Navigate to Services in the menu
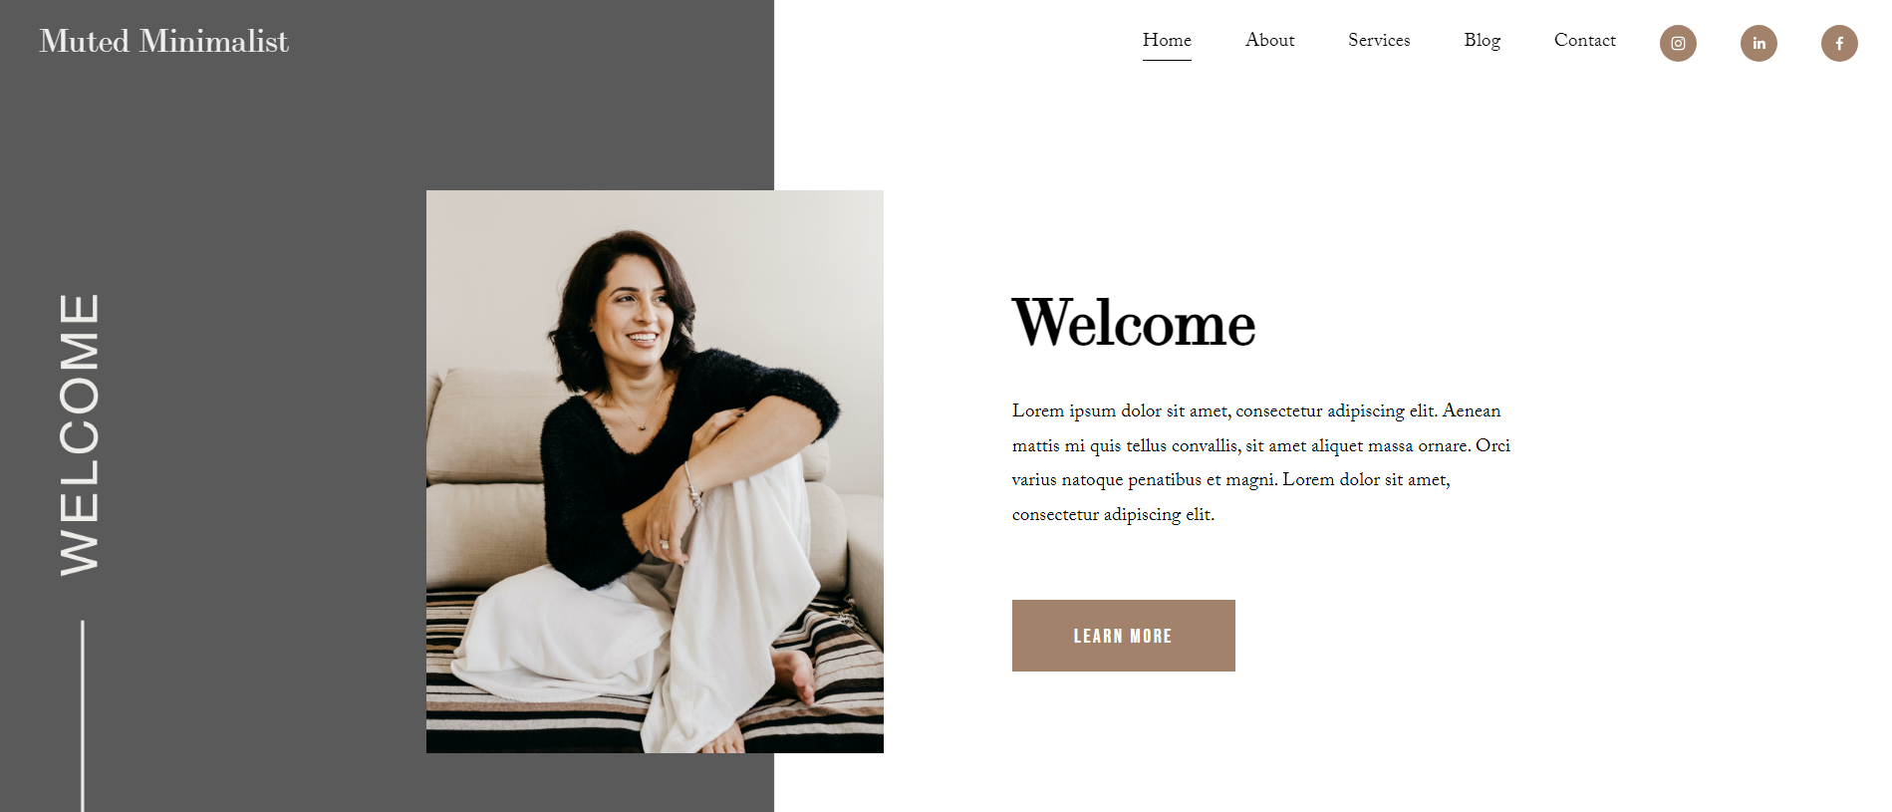The image size is (1892, 812). pos(1379,40)
